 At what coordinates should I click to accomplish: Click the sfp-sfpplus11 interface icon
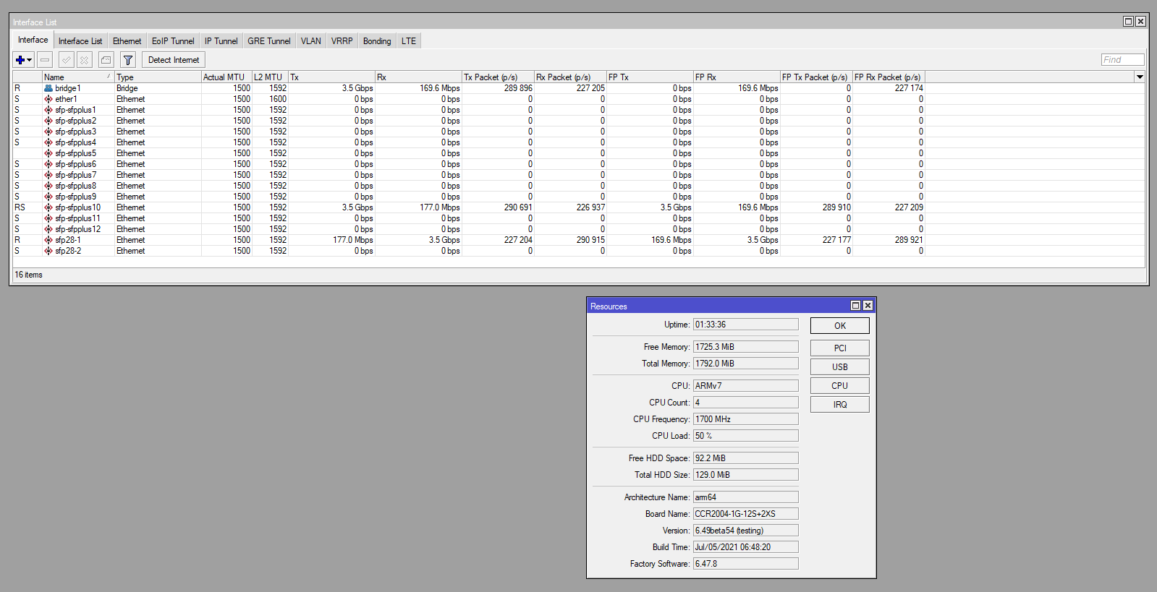click(48, 218)
